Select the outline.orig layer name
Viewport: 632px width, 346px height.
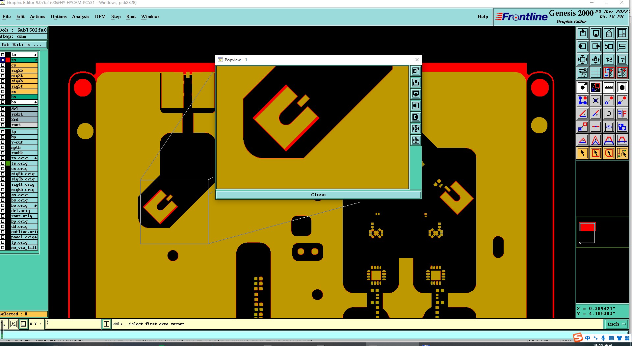pyautogui.click(x=24, y=232)
